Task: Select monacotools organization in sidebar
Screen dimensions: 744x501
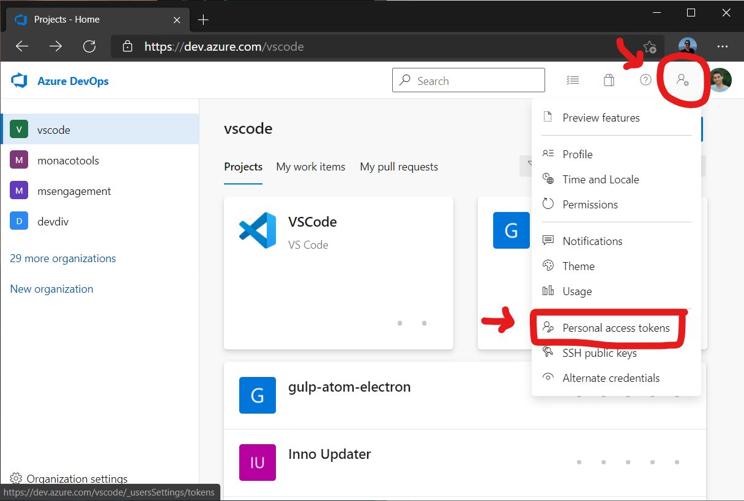Action: pyautogui.click(x=68, y=161)
